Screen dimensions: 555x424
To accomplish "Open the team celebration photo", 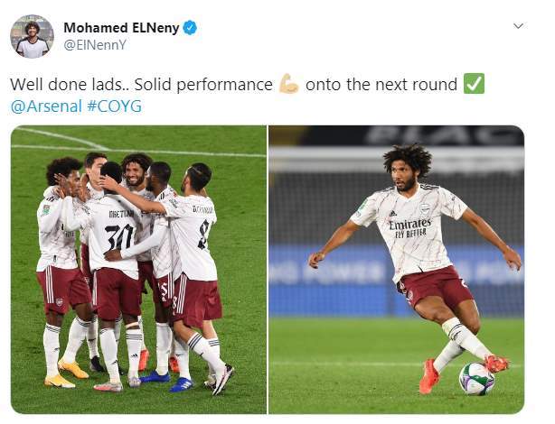I will (x=139, y=270).
